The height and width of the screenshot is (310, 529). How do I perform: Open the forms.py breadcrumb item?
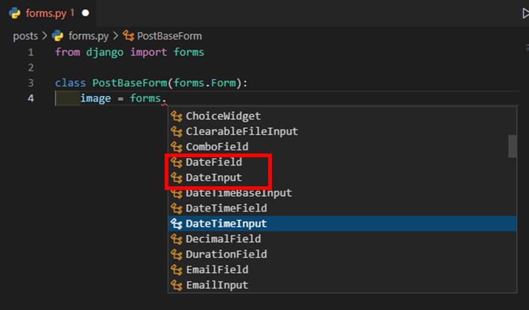(89, 36)
